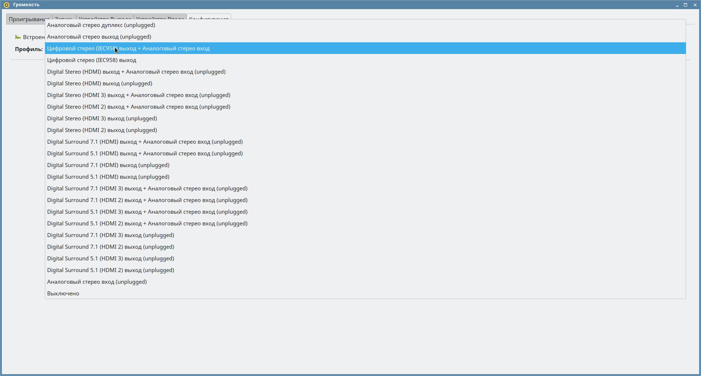Select 'Digital Surround 7.1 (HDMI 2) выход (unplugged)'
Screen dimensions: 701x376
pos(365,247)
